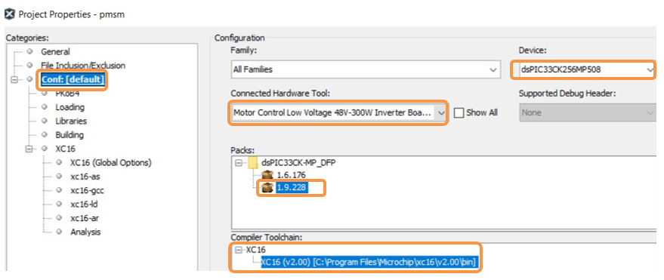Select the xc16-ar options
This screenshot has width=664, height=280.
(85, 218)
